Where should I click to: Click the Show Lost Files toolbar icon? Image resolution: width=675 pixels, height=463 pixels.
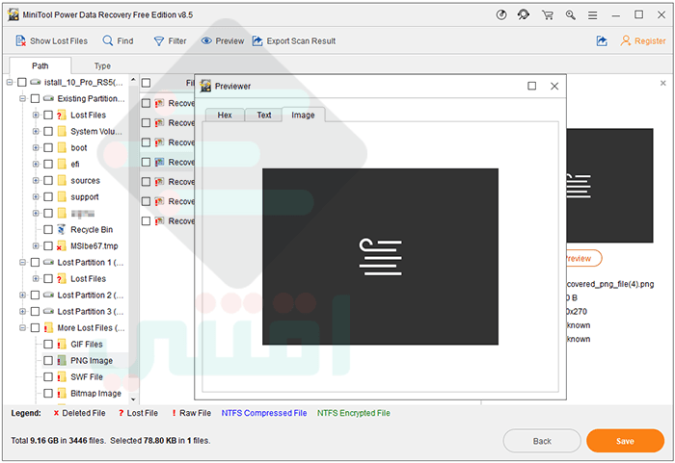click(x=20, y=40)
